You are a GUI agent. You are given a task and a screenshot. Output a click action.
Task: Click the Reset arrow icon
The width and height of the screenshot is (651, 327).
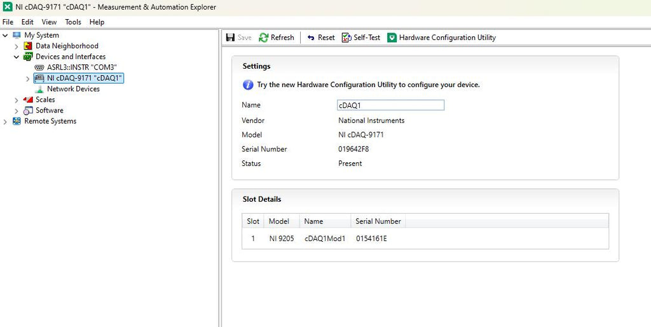pyautogui.click(x=311, y=38)
